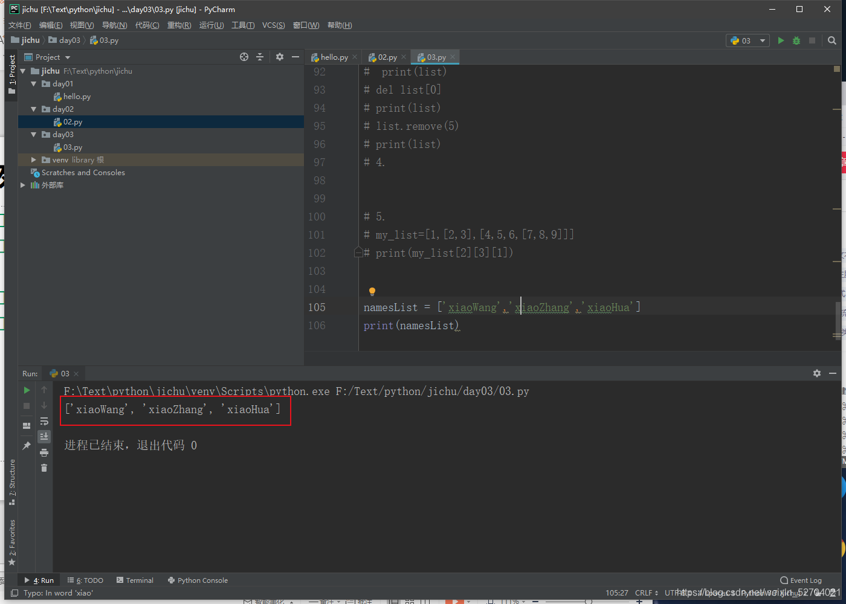Image resolution: width=846 pixels, height=604 pixels.
Task: Open the 帮助(H) menu
Action: point(340,25)
